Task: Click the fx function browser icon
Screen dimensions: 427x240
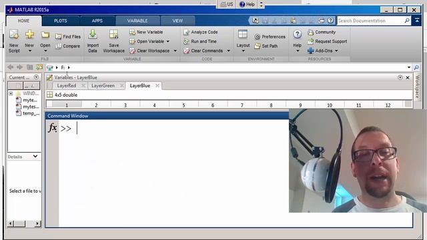Action: pyautogui.click(x=53, y=127)
